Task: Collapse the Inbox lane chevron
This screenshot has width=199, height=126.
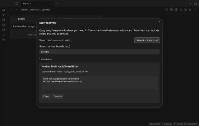Action: [x=16, y=19]
